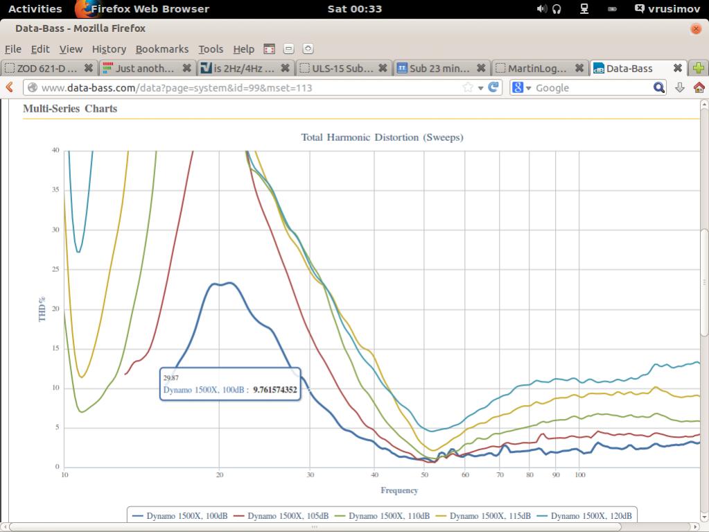Click the red grid icon beside Help menu
The height and width of the screenshot is (532, 709).
269,49
